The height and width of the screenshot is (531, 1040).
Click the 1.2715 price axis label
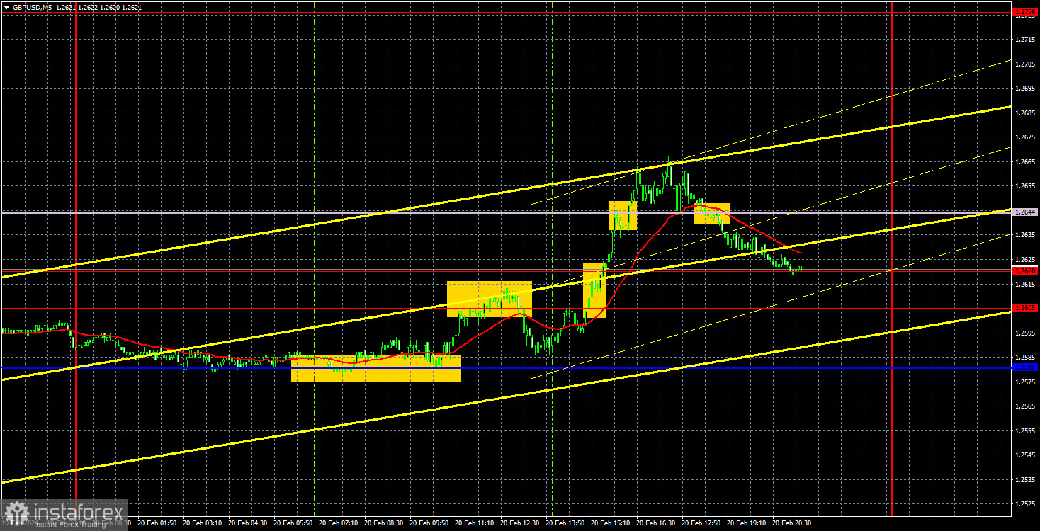(x=1025, y=40)
